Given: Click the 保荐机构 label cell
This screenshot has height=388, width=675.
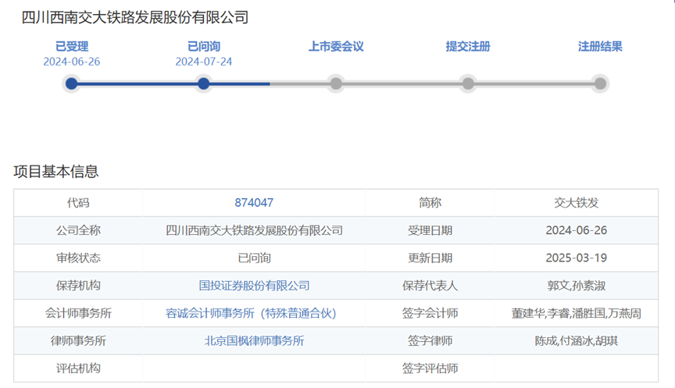Looking at the screenshot, I should coord(78,286).
